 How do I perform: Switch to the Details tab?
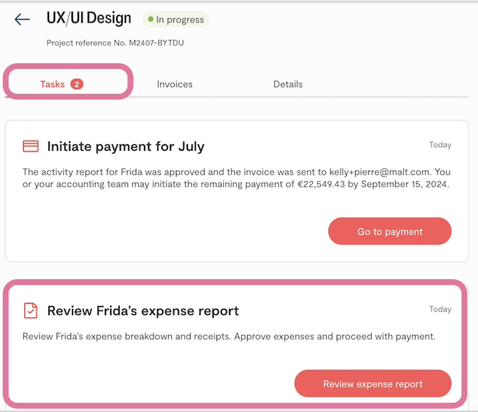point(287,84)
